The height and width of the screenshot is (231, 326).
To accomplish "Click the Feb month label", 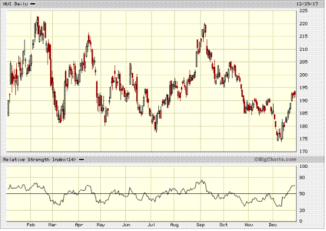I will pyautogui.click(x=31, y=225).
